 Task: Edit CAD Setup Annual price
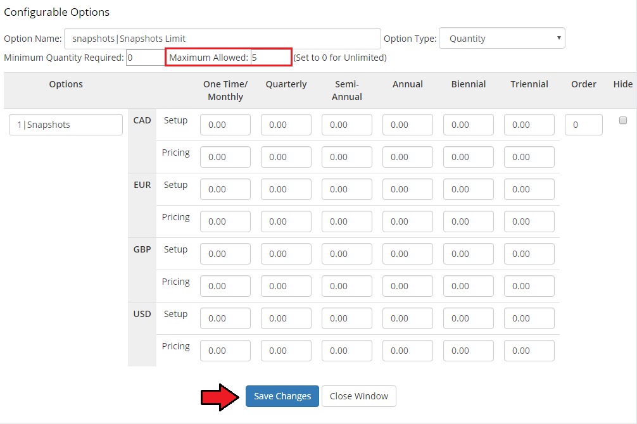tap(408, 125)
